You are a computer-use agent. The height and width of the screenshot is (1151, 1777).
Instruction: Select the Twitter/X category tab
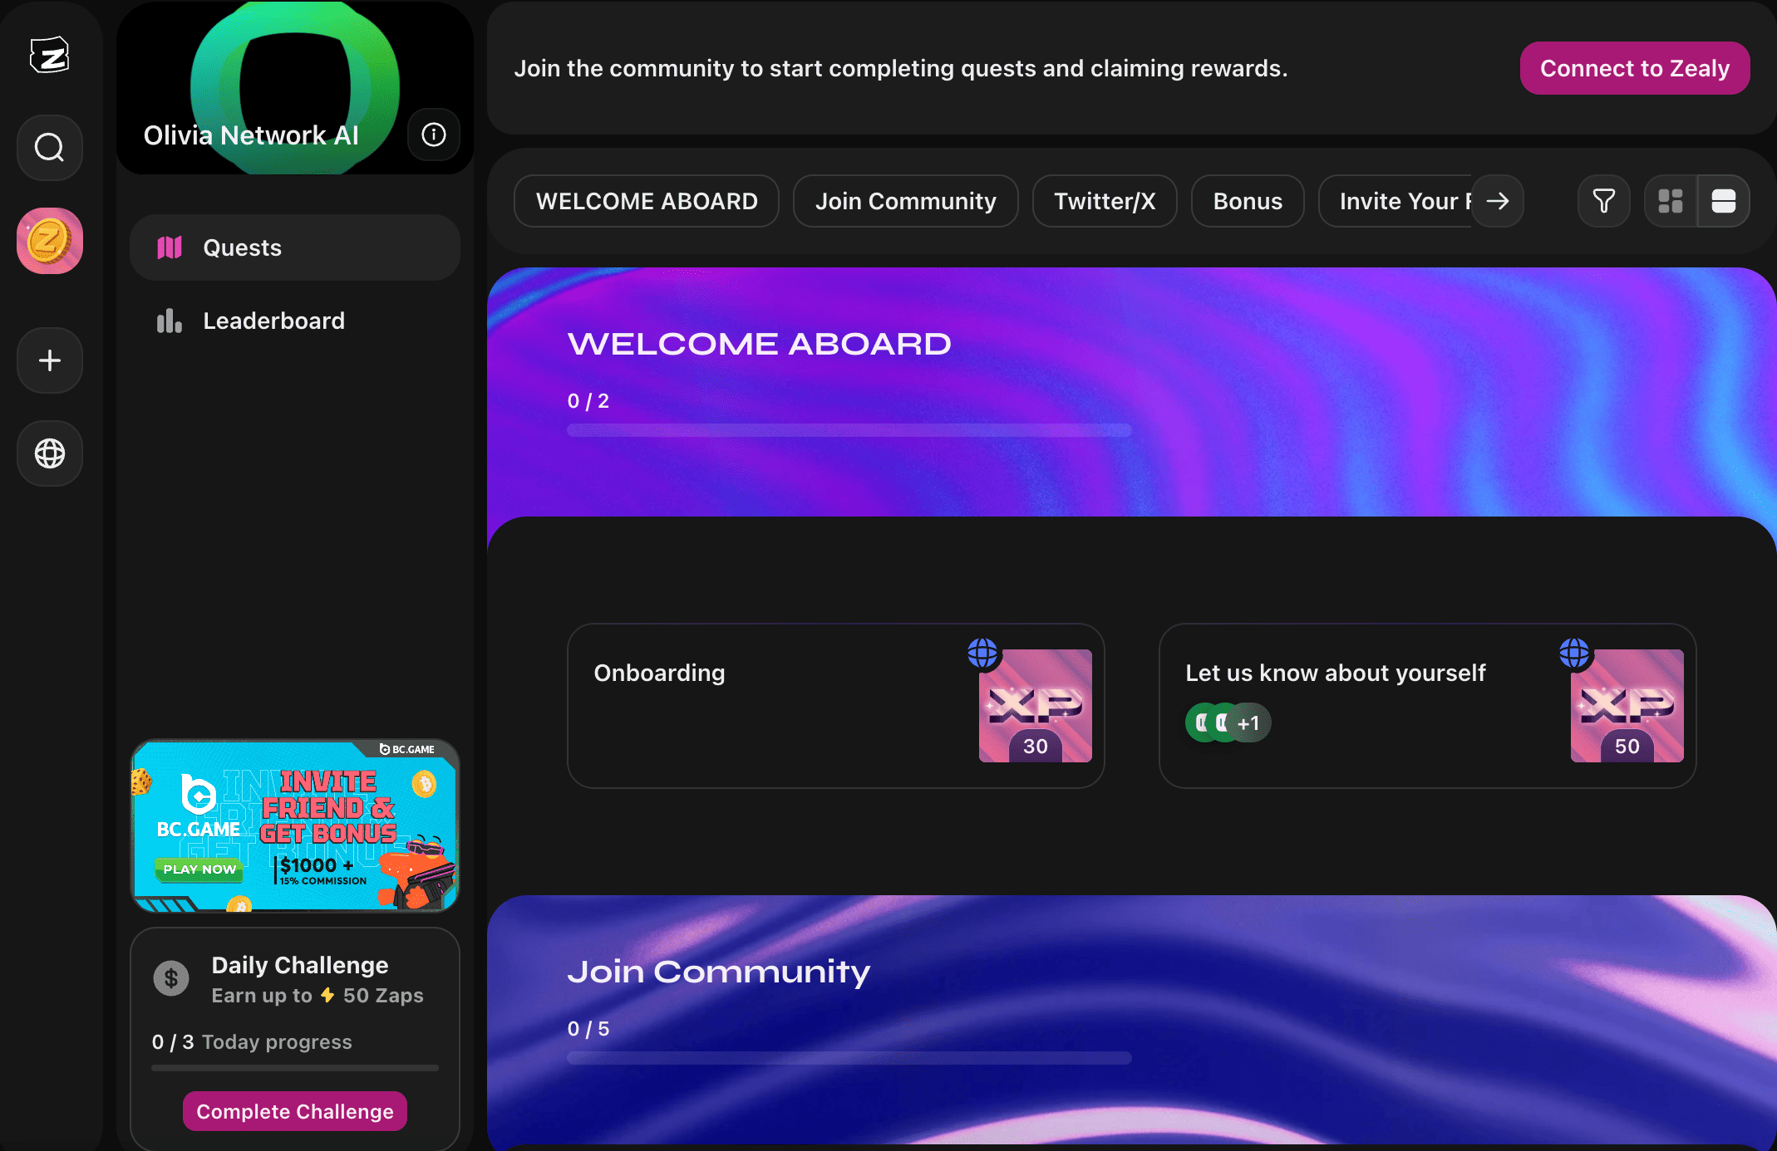tap(1104, 201)
